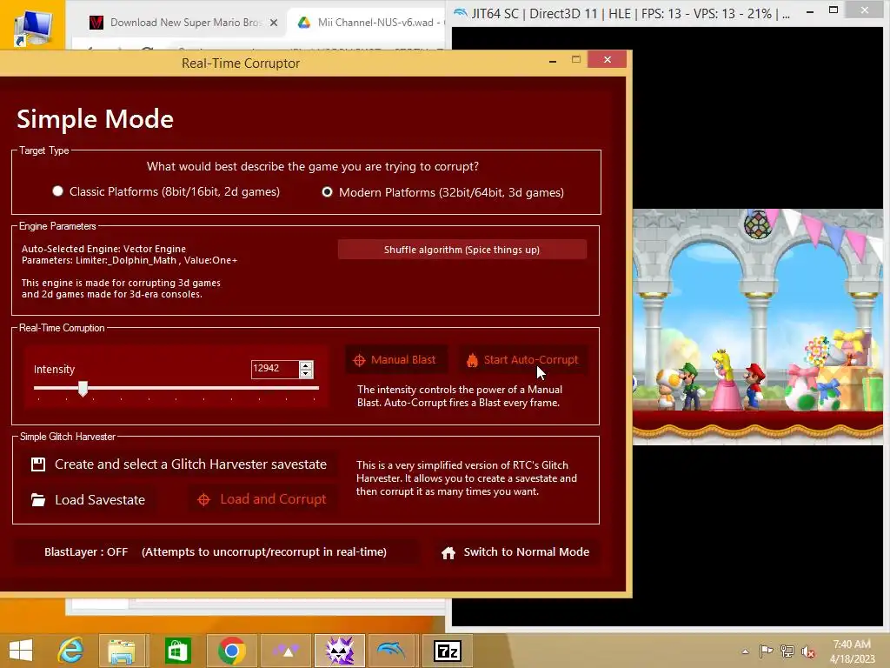
Task: Increase intensity with the up stepper arrow
Action: pyautogui.click(x=306, y=365)
